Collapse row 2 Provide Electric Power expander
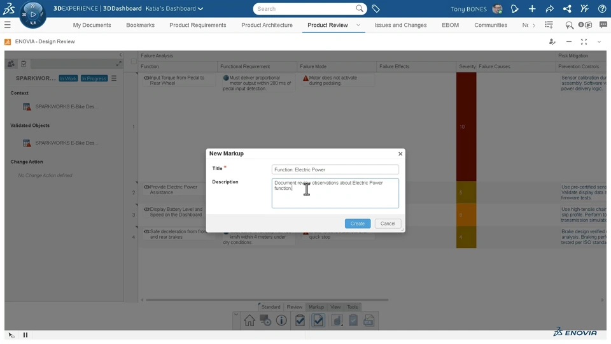Viewport: 611px width, 344px height. [x=137, y=183]
